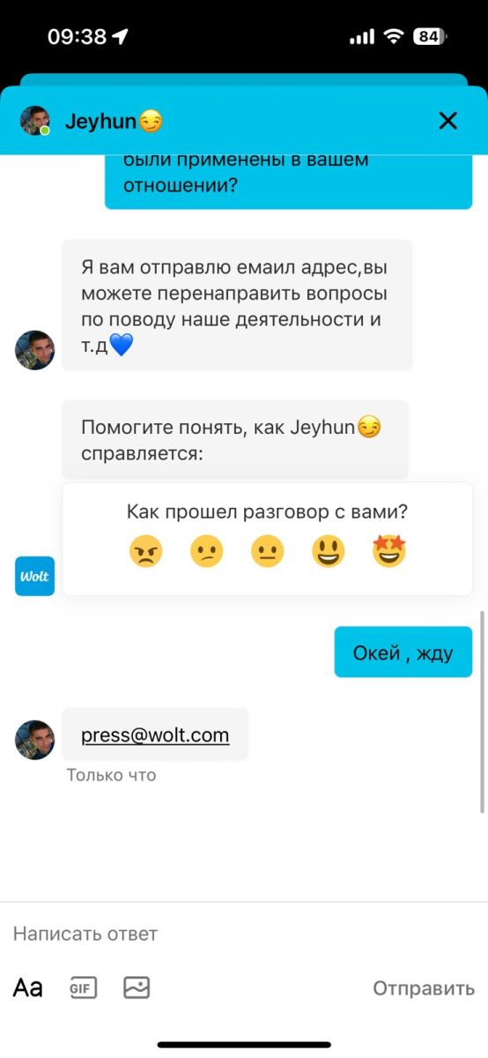Tap the location arrow in status bar
Viewport: 488px width, 1058px height.
[x=120, y=36]
